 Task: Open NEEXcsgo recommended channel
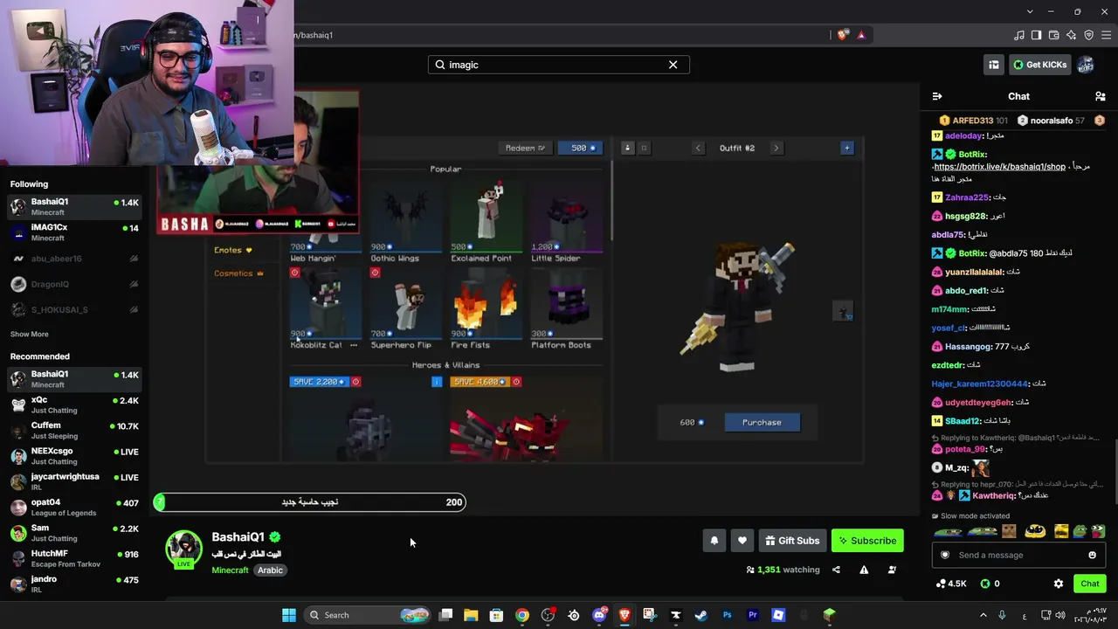[74, 456]
